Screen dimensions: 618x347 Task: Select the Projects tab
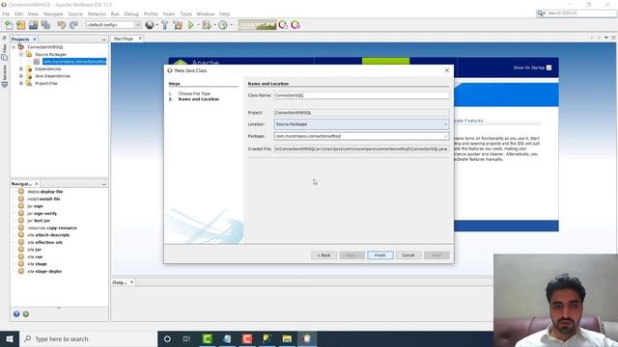click(20, 40)
